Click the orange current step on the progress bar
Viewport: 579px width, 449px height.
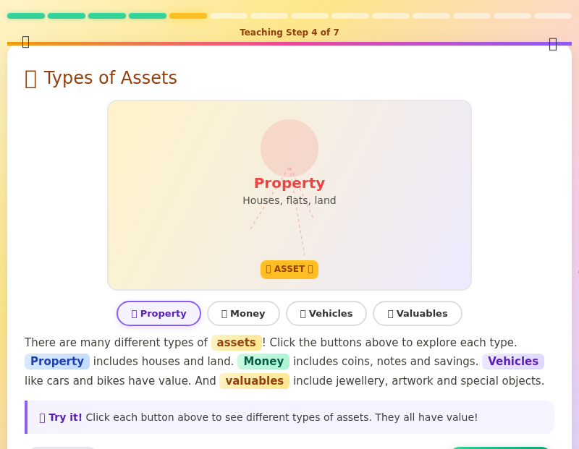(x=188, y=15)
